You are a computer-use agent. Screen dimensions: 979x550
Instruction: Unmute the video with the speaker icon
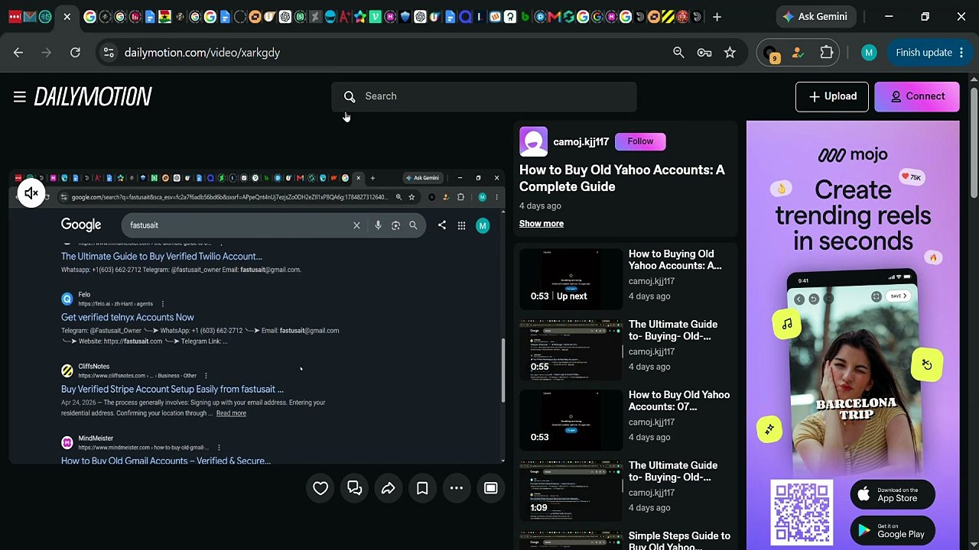(x=31, y=194)
